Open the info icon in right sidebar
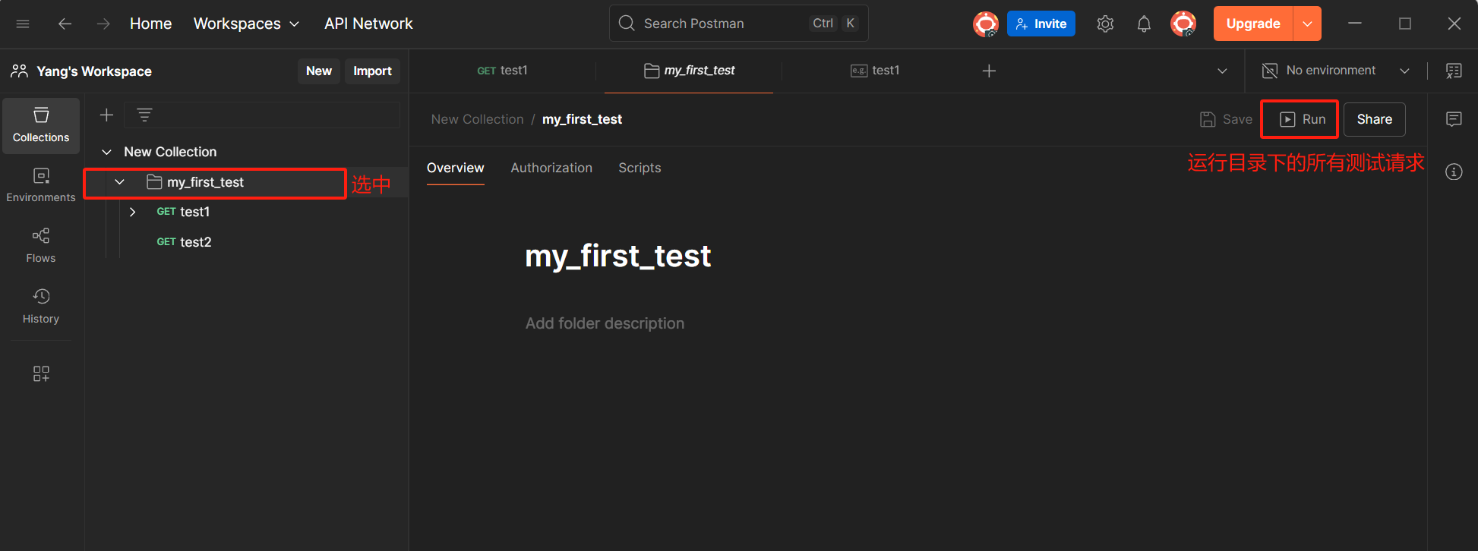 [x=1454, y=172]
